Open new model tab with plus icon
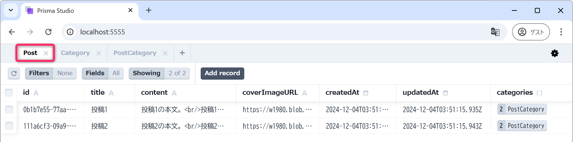The width and height of the screenshot is (573, 142). 182,53
